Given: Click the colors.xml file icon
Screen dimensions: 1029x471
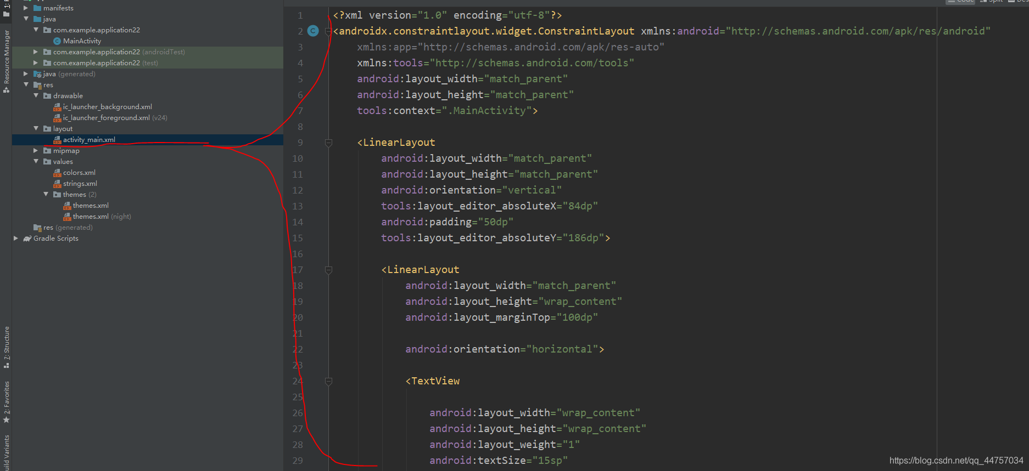Looking at the screenshot, I should (x=57, y=173).
